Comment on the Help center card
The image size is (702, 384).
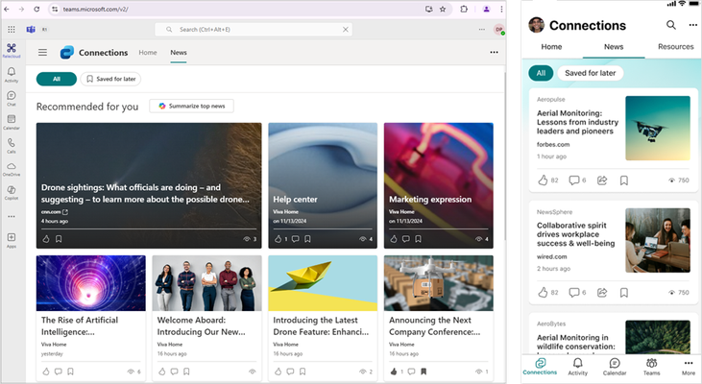[295, 239]
